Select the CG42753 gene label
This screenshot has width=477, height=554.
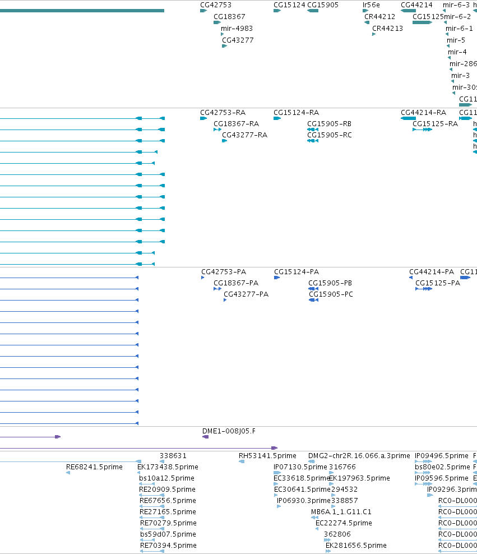tap(216, 5)
